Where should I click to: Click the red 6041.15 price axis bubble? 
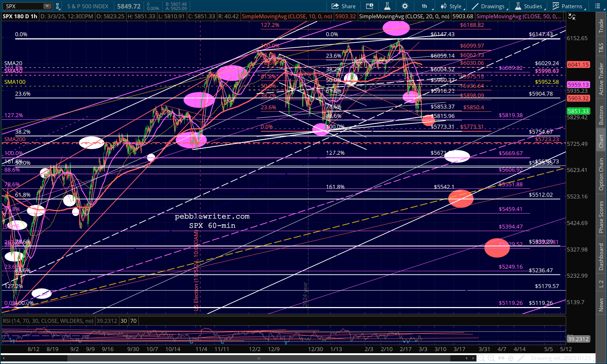(578, 65)
